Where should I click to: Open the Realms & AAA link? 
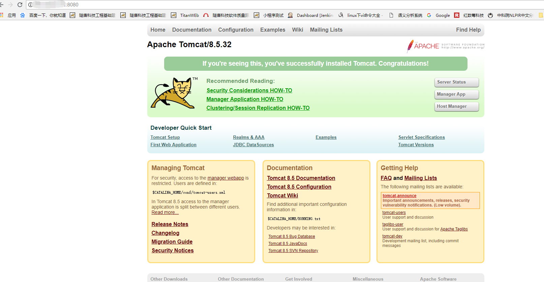(249, 137)
